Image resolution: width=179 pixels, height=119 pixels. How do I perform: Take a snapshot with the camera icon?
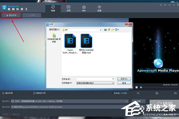click(x=157, y=93)
